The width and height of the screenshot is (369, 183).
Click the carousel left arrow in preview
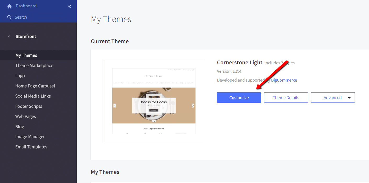(x=115, y=106)
